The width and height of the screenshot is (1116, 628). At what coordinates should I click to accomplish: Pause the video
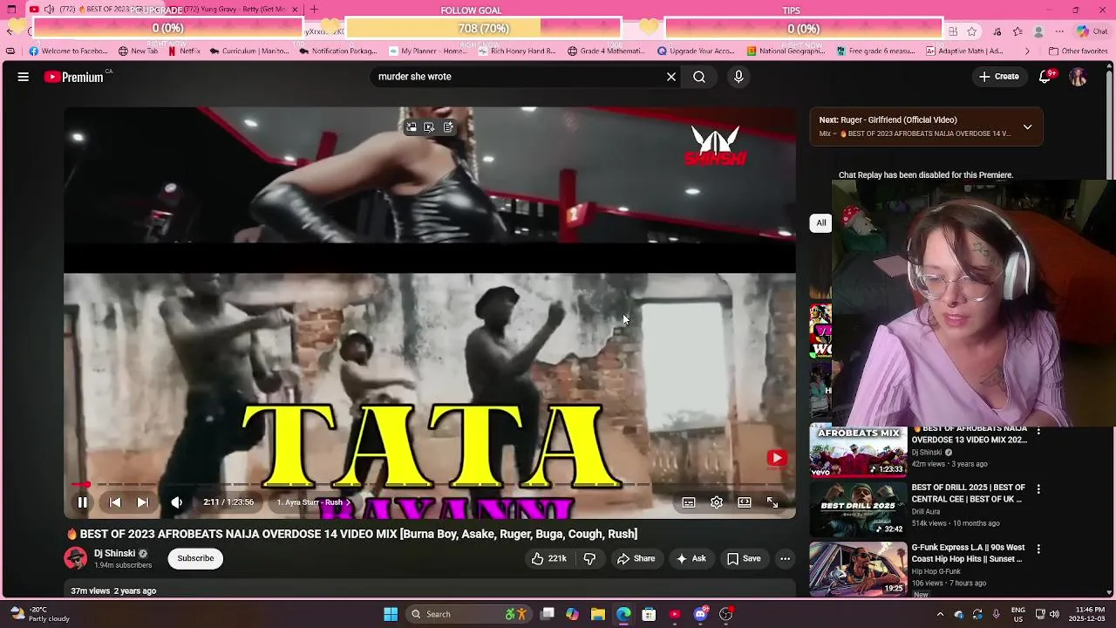pyautogui.click(x=82, y=502)
